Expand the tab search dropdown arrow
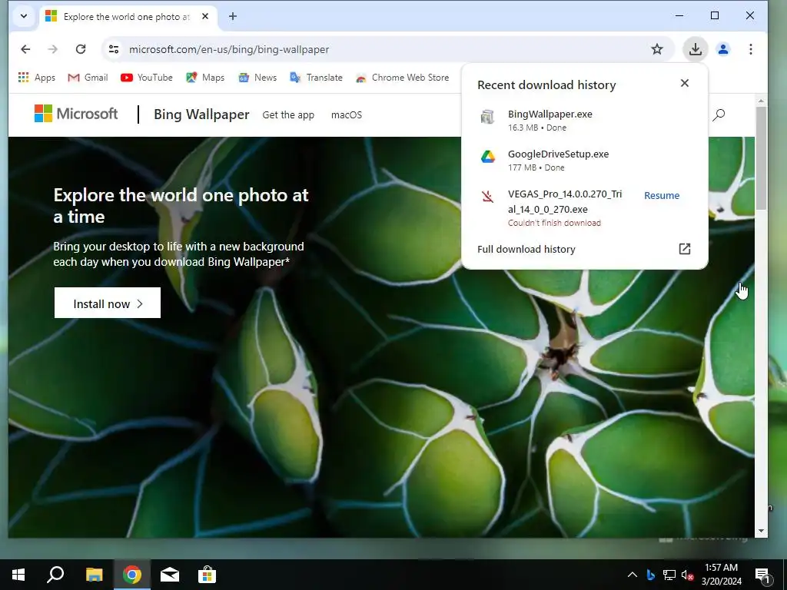 (x=24, y=17)
